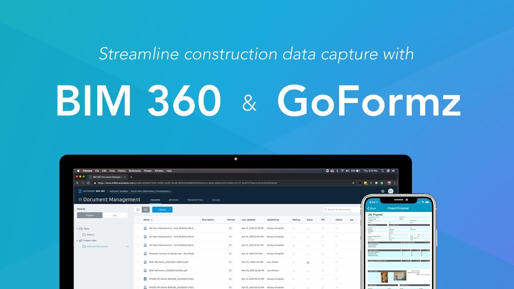Open the REVIEWS tab

tap(173, 200)
